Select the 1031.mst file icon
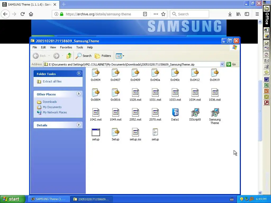 pyautogui.click(x=155, y=92)
